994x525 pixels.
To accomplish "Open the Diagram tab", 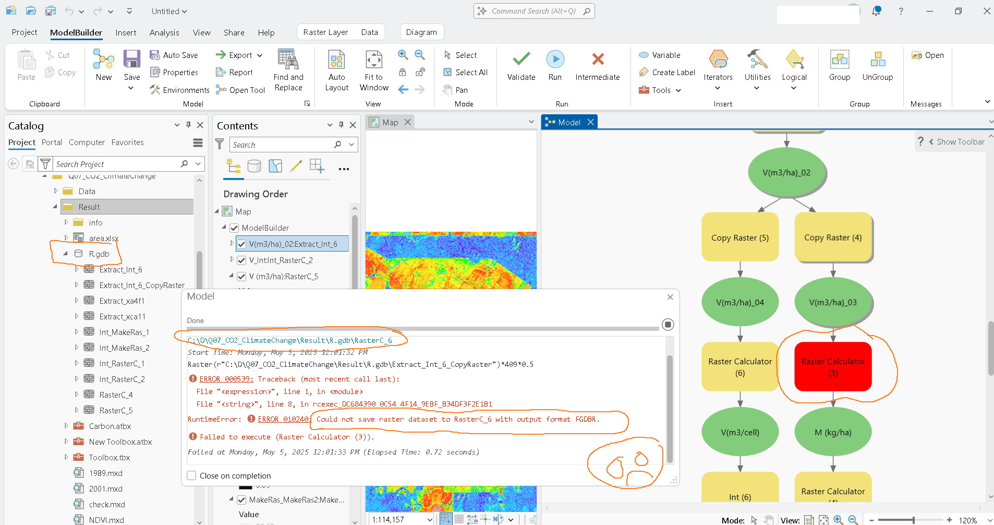I will pos(421,32).
